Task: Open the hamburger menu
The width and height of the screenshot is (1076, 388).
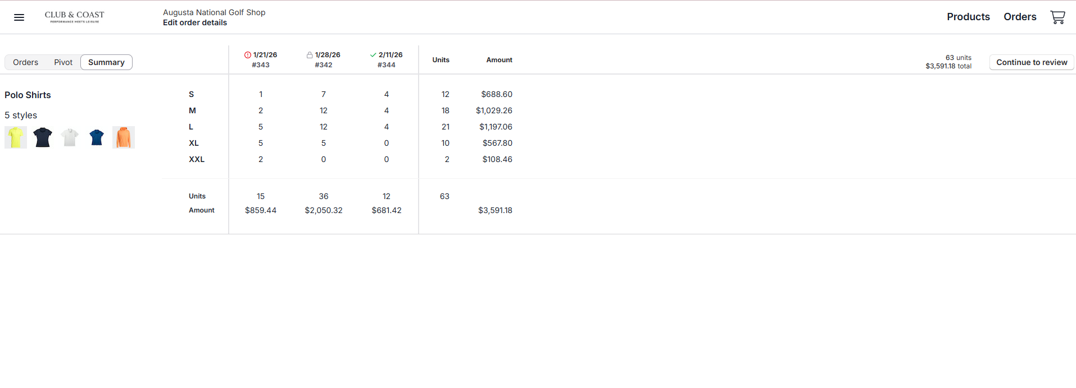Action: click(x=19, y=17)
